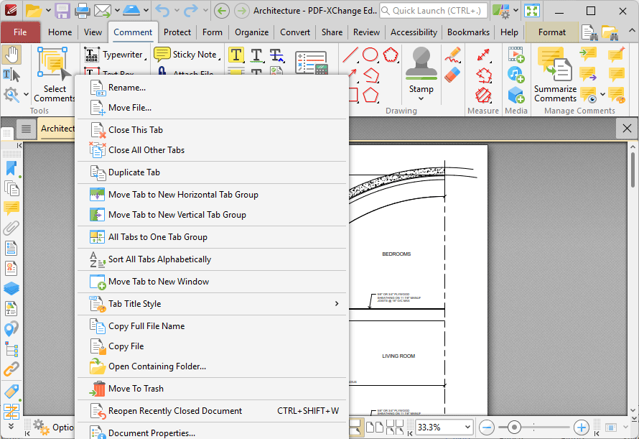Image resolution: width=639 pixels, height=439 pixels.
Task: Choose the Distance measure tool
Action: click(x=483, y=55)
